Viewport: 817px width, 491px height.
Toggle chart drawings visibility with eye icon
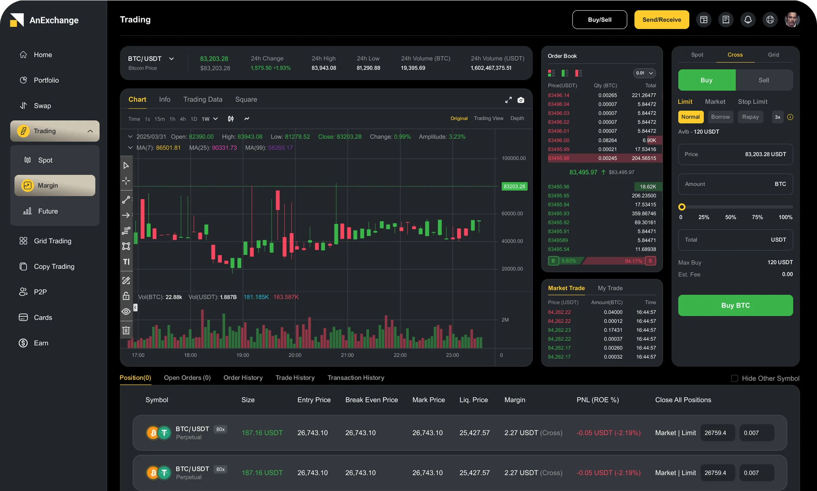click(x=126, y=311)
